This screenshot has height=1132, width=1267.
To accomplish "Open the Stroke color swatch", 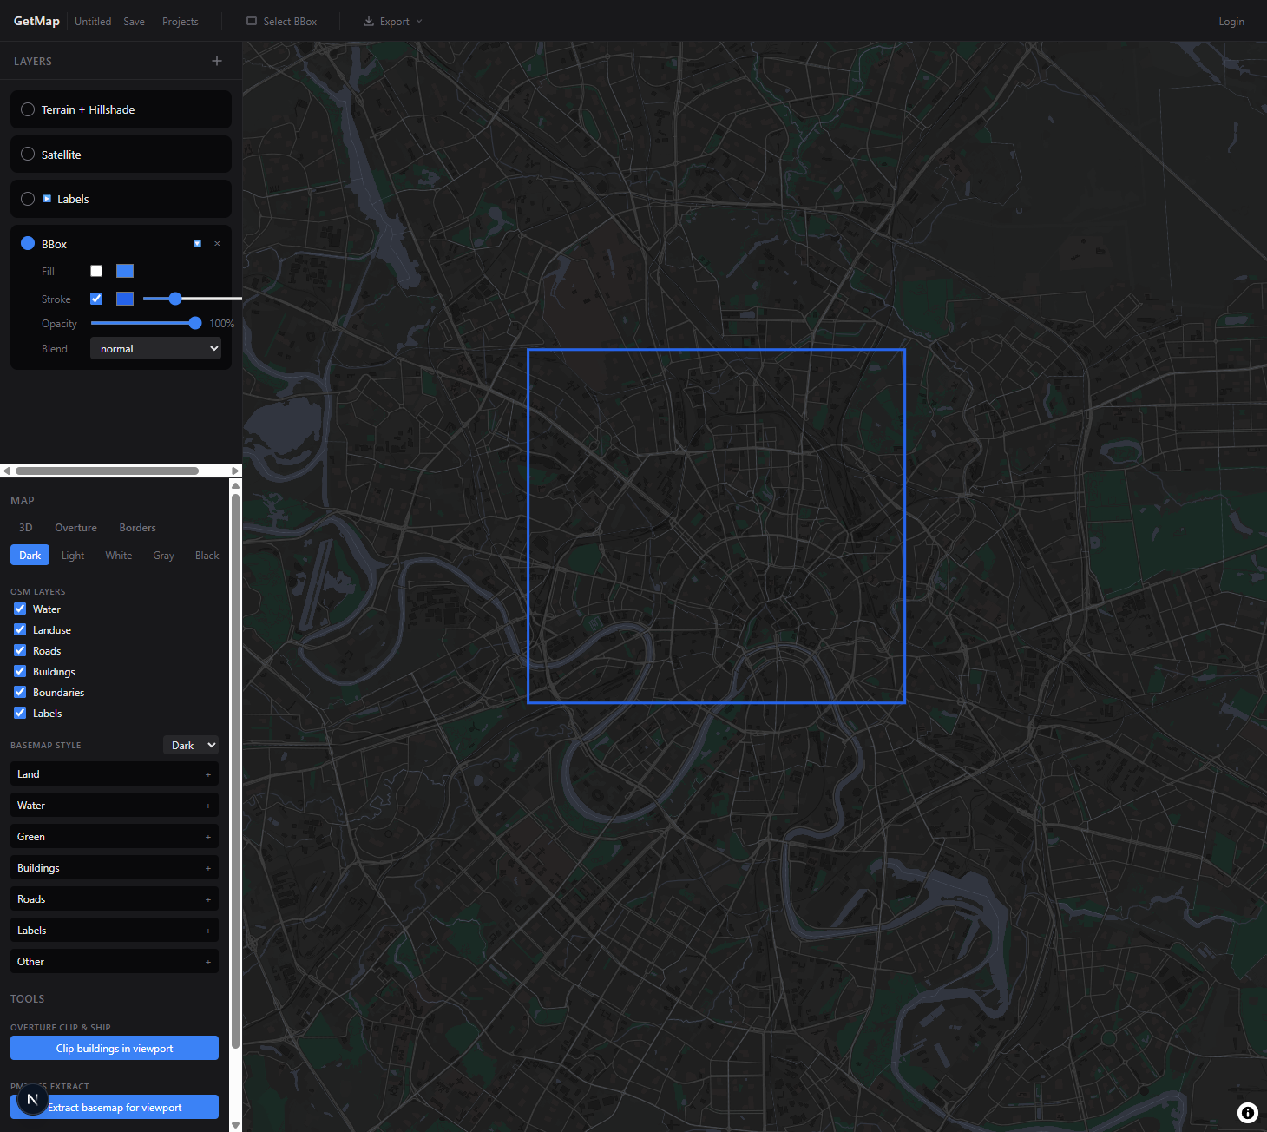I will coord(125,299).
